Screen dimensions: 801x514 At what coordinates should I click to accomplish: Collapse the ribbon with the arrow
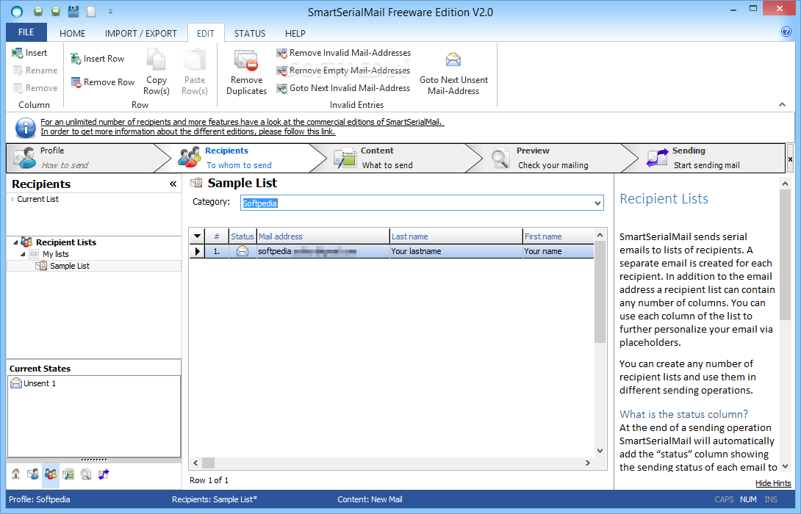[x=782, y=105]
